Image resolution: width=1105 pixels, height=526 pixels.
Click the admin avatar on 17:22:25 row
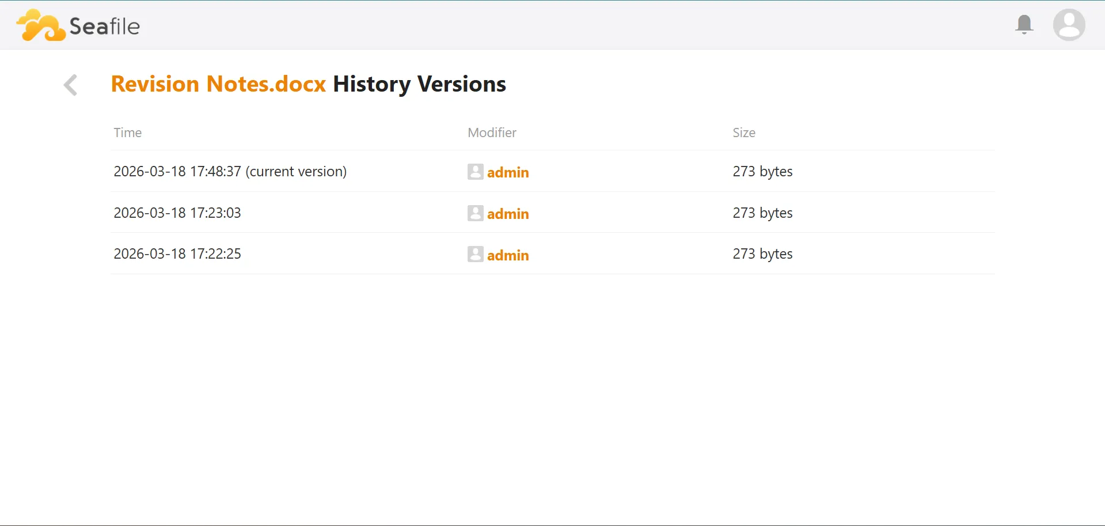click(474, 254)
